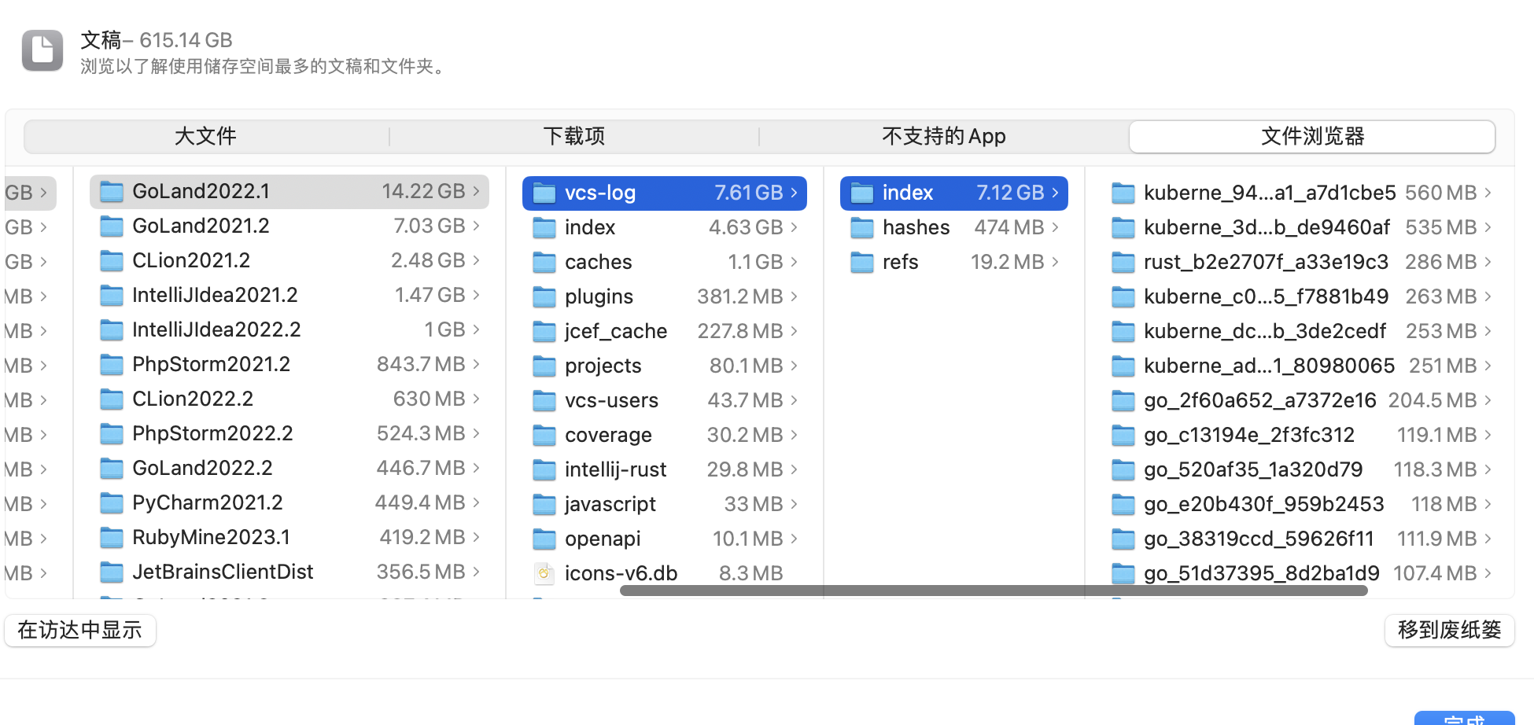This screenshot has width=1534, height=725.
Task: Expand chevron next to go_2f60a652_a7372e16
Action: coord(1488,400)
